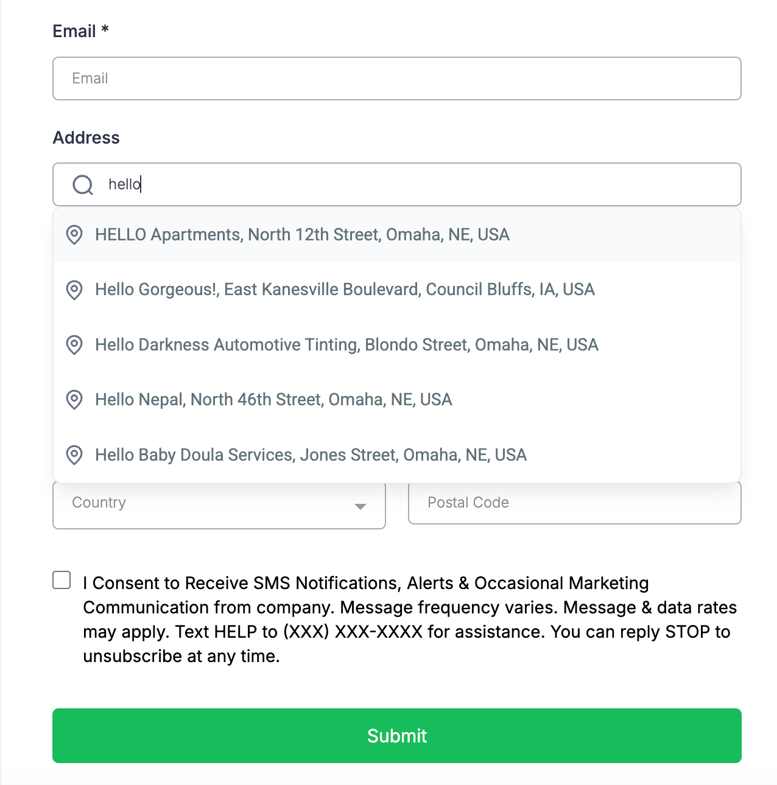Image resolution: width=777 pixels, height=785 pixels.
Task: Click pin icon beside HELLO Apartments suggestion
Action: point(74,235)
